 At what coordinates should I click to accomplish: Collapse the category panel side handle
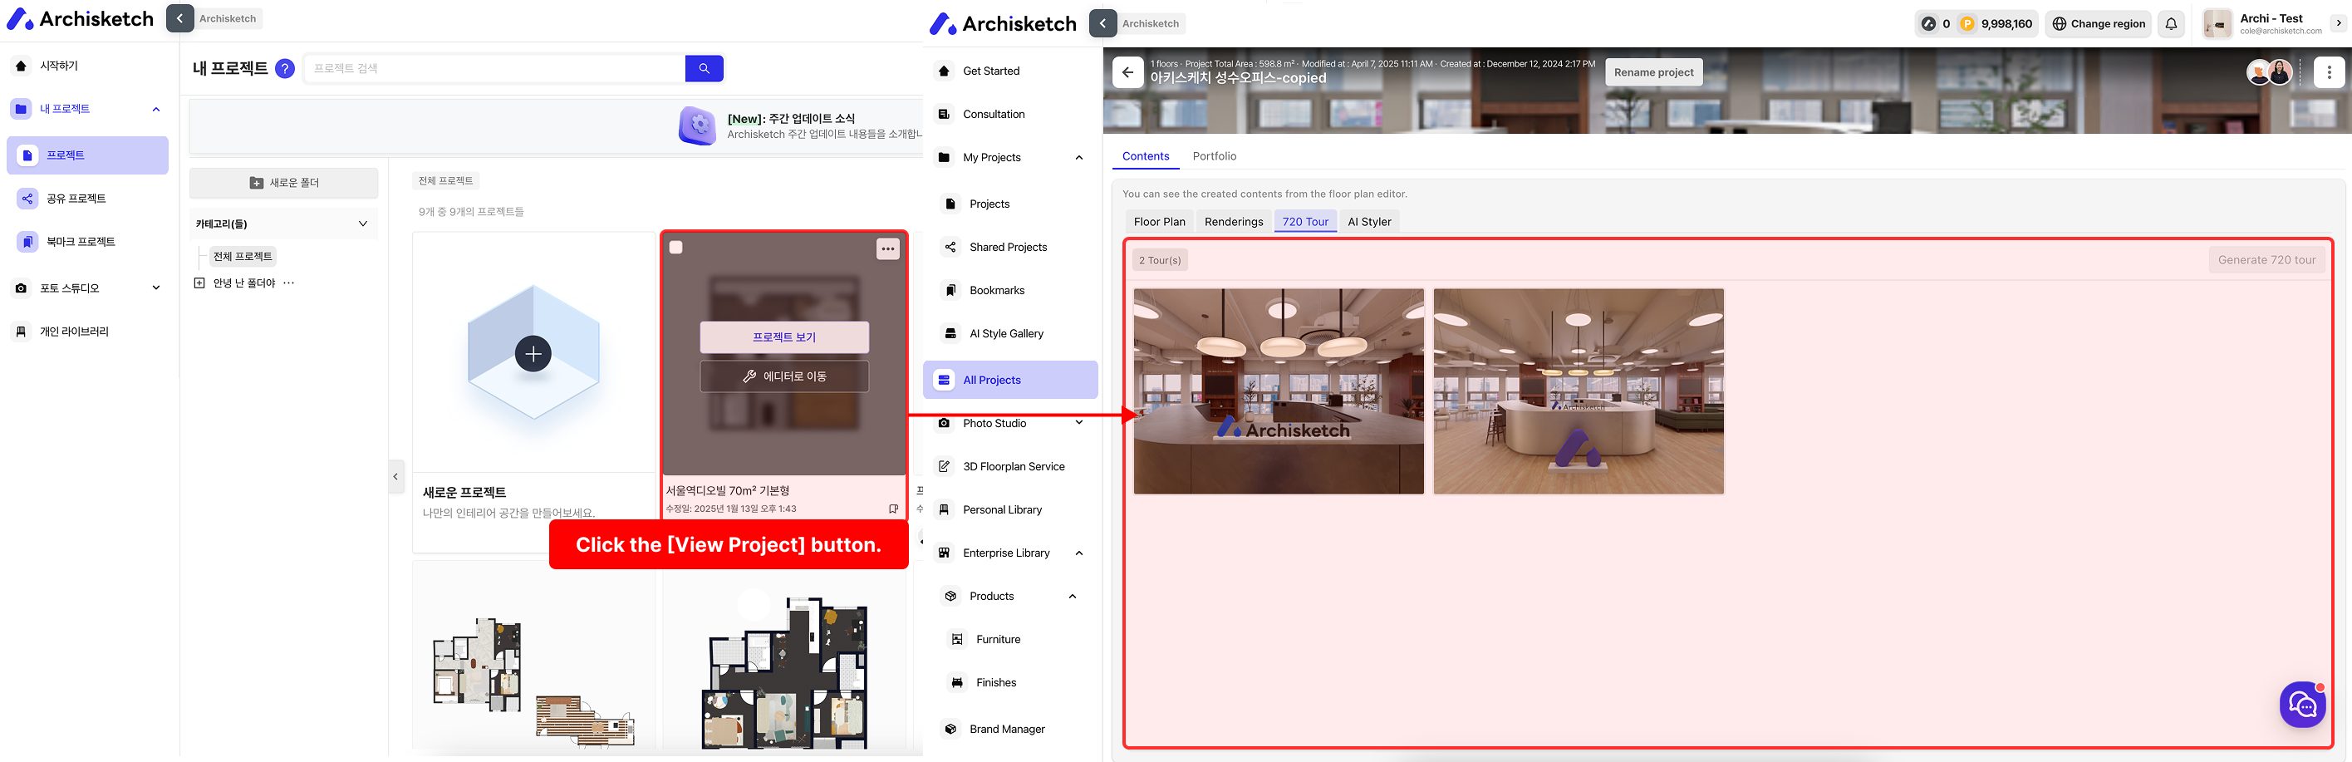[x=395, y=476]
